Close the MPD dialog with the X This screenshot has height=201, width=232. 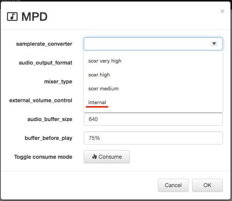tap(222, 11)
